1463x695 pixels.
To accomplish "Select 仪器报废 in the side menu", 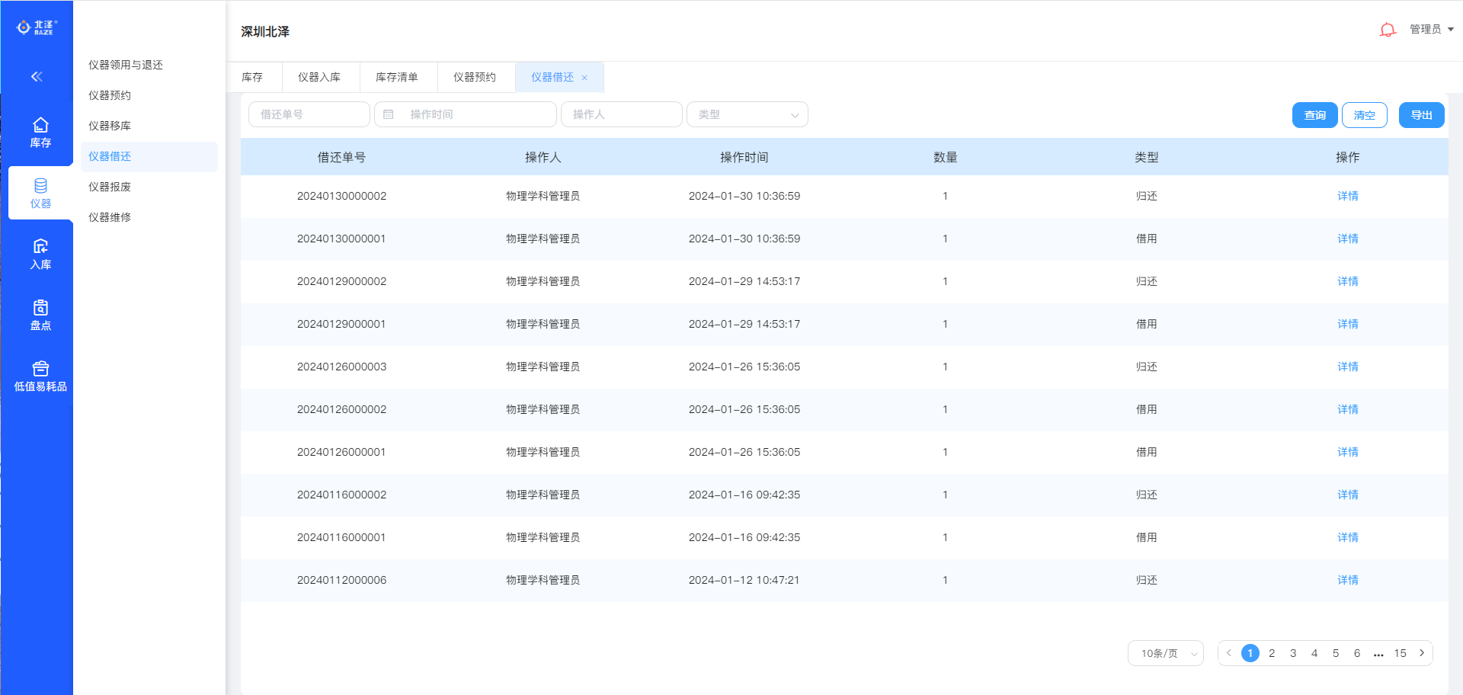I will pyautogui.click(x=110, y=187).
